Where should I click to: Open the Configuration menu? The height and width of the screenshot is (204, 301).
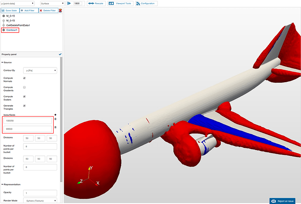click(x=146, y=3)
